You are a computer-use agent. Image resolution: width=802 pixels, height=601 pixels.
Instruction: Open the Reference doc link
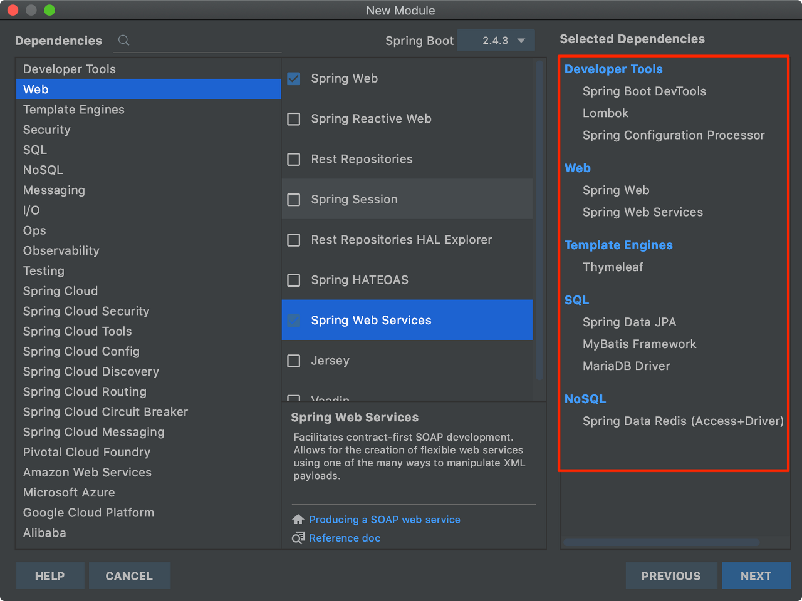(x=345, y=538)
